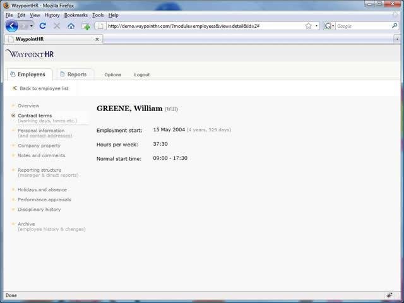Open Personal information section

pyautogui.click(x=41, y=131)
